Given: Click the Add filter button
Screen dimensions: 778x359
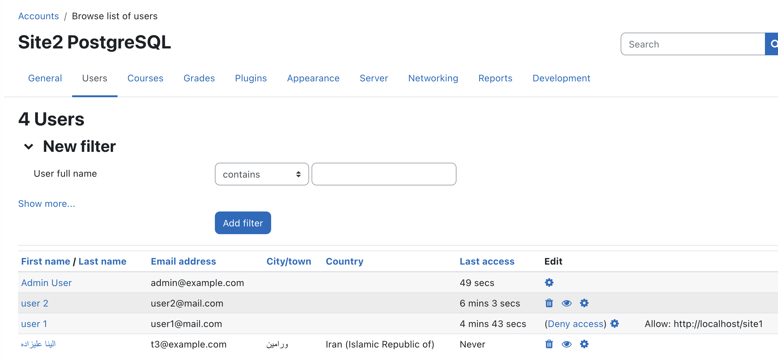Looking at the screenshot, I should point(243,223).
